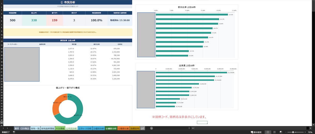The image size is (315, 134).
Task: Select the 22.97% ratio cell
Action: click(93, 49)
